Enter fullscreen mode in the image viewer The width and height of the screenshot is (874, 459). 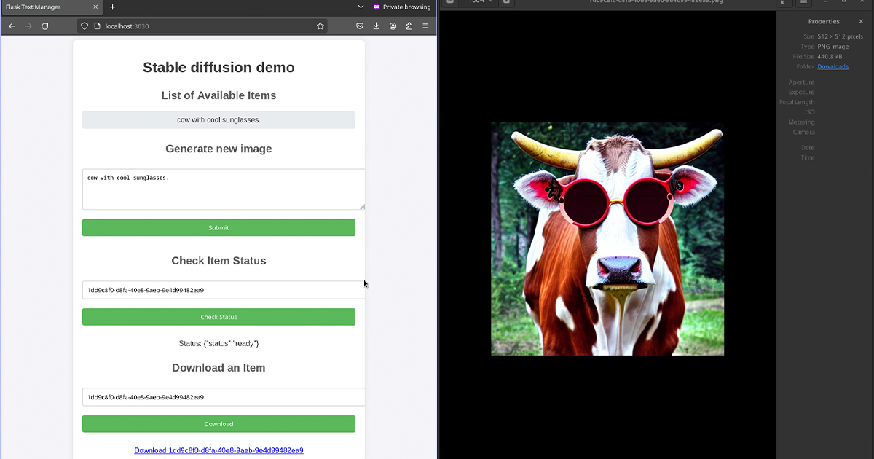point(783,3)
